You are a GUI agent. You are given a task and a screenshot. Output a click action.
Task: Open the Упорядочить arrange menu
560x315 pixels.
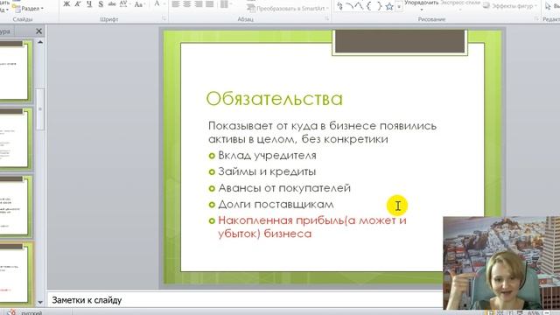421,5
